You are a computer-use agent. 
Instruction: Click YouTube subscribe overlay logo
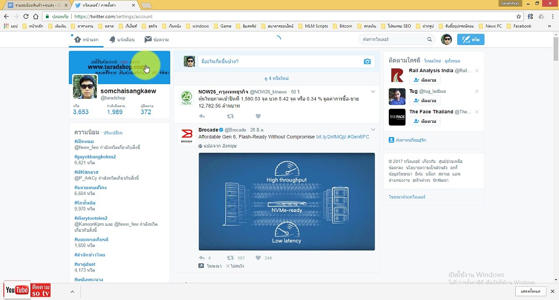(17, 290)
